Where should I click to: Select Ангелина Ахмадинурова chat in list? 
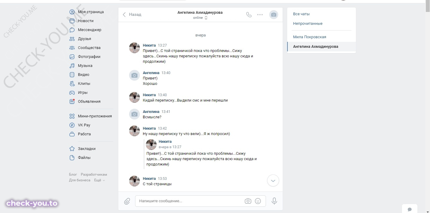point(322,47)
